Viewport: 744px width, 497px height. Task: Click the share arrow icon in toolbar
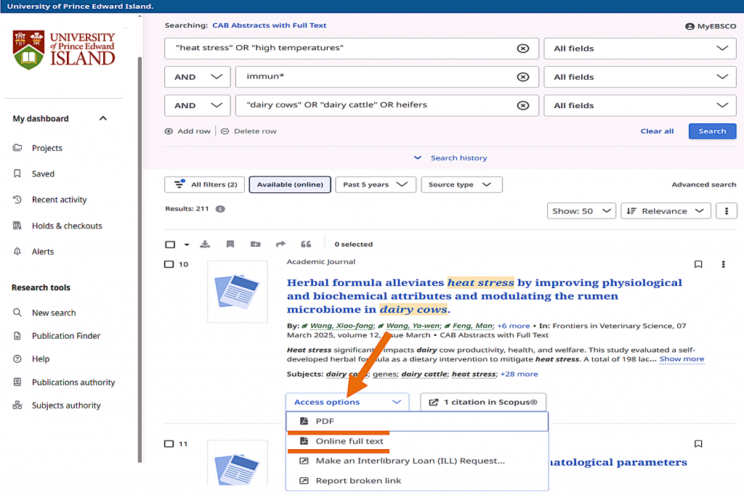click(x=280, y=245)
